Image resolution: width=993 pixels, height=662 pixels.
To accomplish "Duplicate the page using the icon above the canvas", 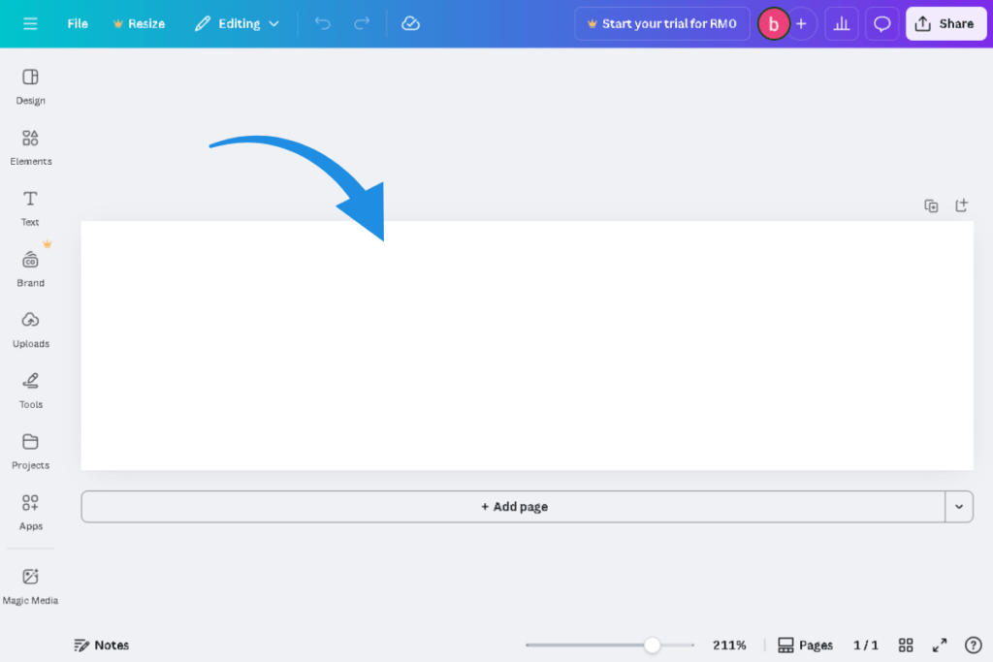I will (931, 205).
